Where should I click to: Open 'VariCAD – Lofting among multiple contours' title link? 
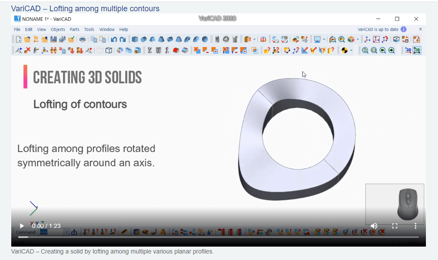pos(85,9)
